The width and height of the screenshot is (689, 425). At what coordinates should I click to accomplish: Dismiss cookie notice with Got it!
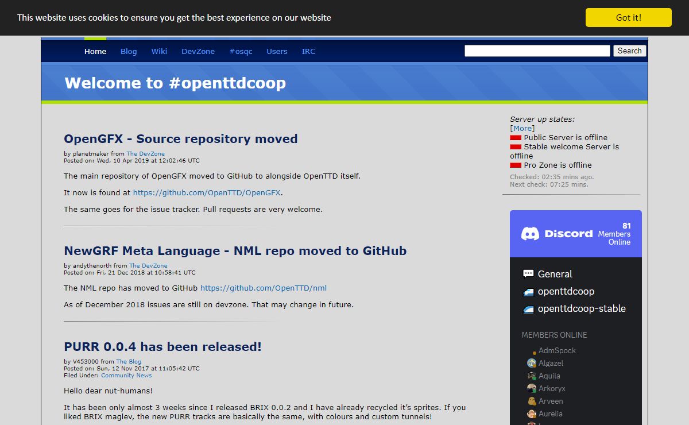[629, 17]
